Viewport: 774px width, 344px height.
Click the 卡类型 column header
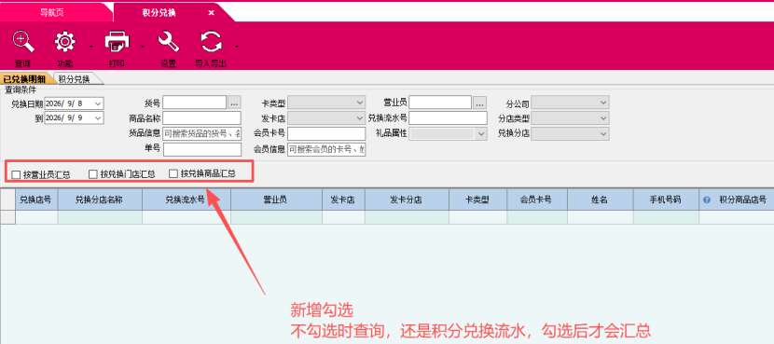click(477, 200)
